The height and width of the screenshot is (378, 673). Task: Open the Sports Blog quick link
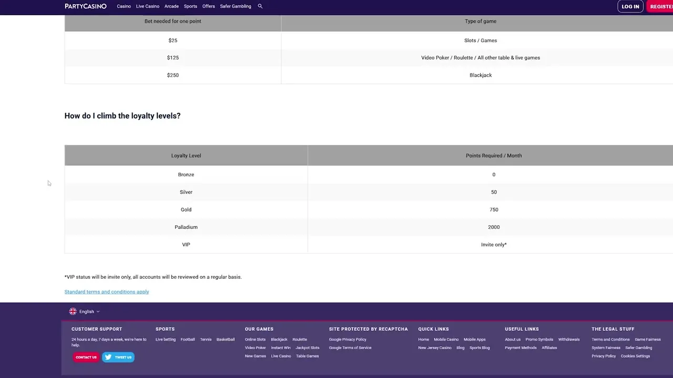480,348
